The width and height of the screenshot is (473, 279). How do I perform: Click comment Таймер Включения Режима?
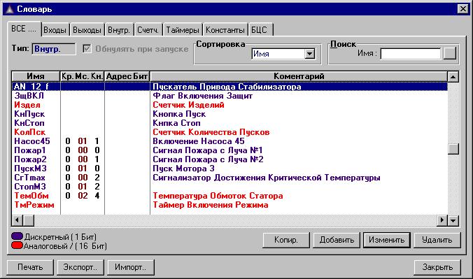click(210, 205)
